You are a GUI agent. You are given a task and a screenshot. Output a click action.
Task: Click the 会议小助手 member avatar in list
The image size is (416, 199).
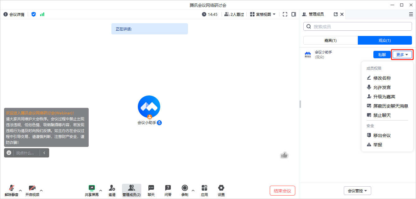coord(308,55)
